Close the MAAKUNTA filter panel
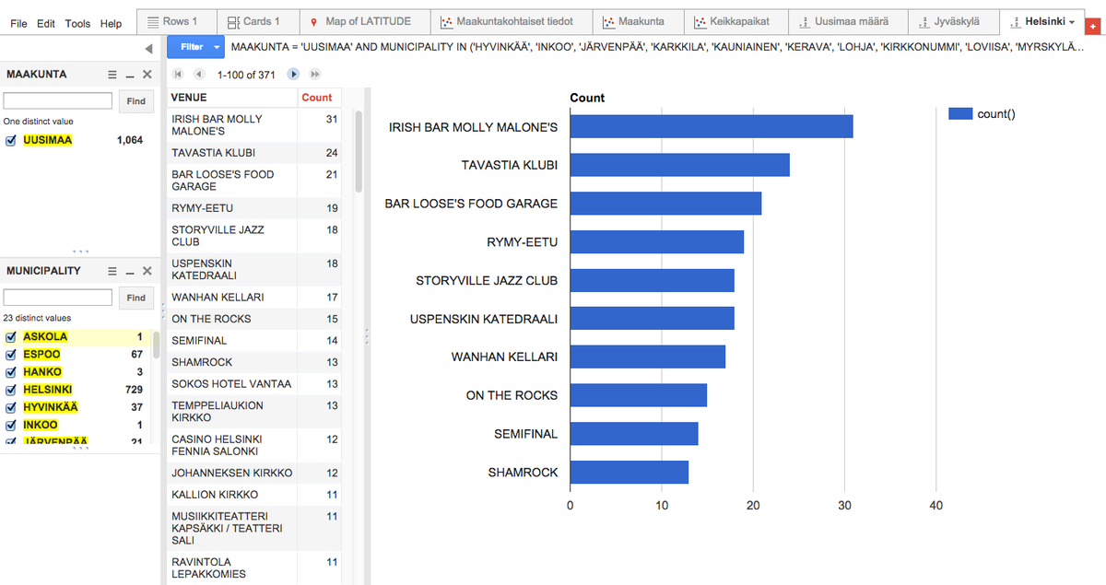The image size is (1106, 585). pos(147,75)
